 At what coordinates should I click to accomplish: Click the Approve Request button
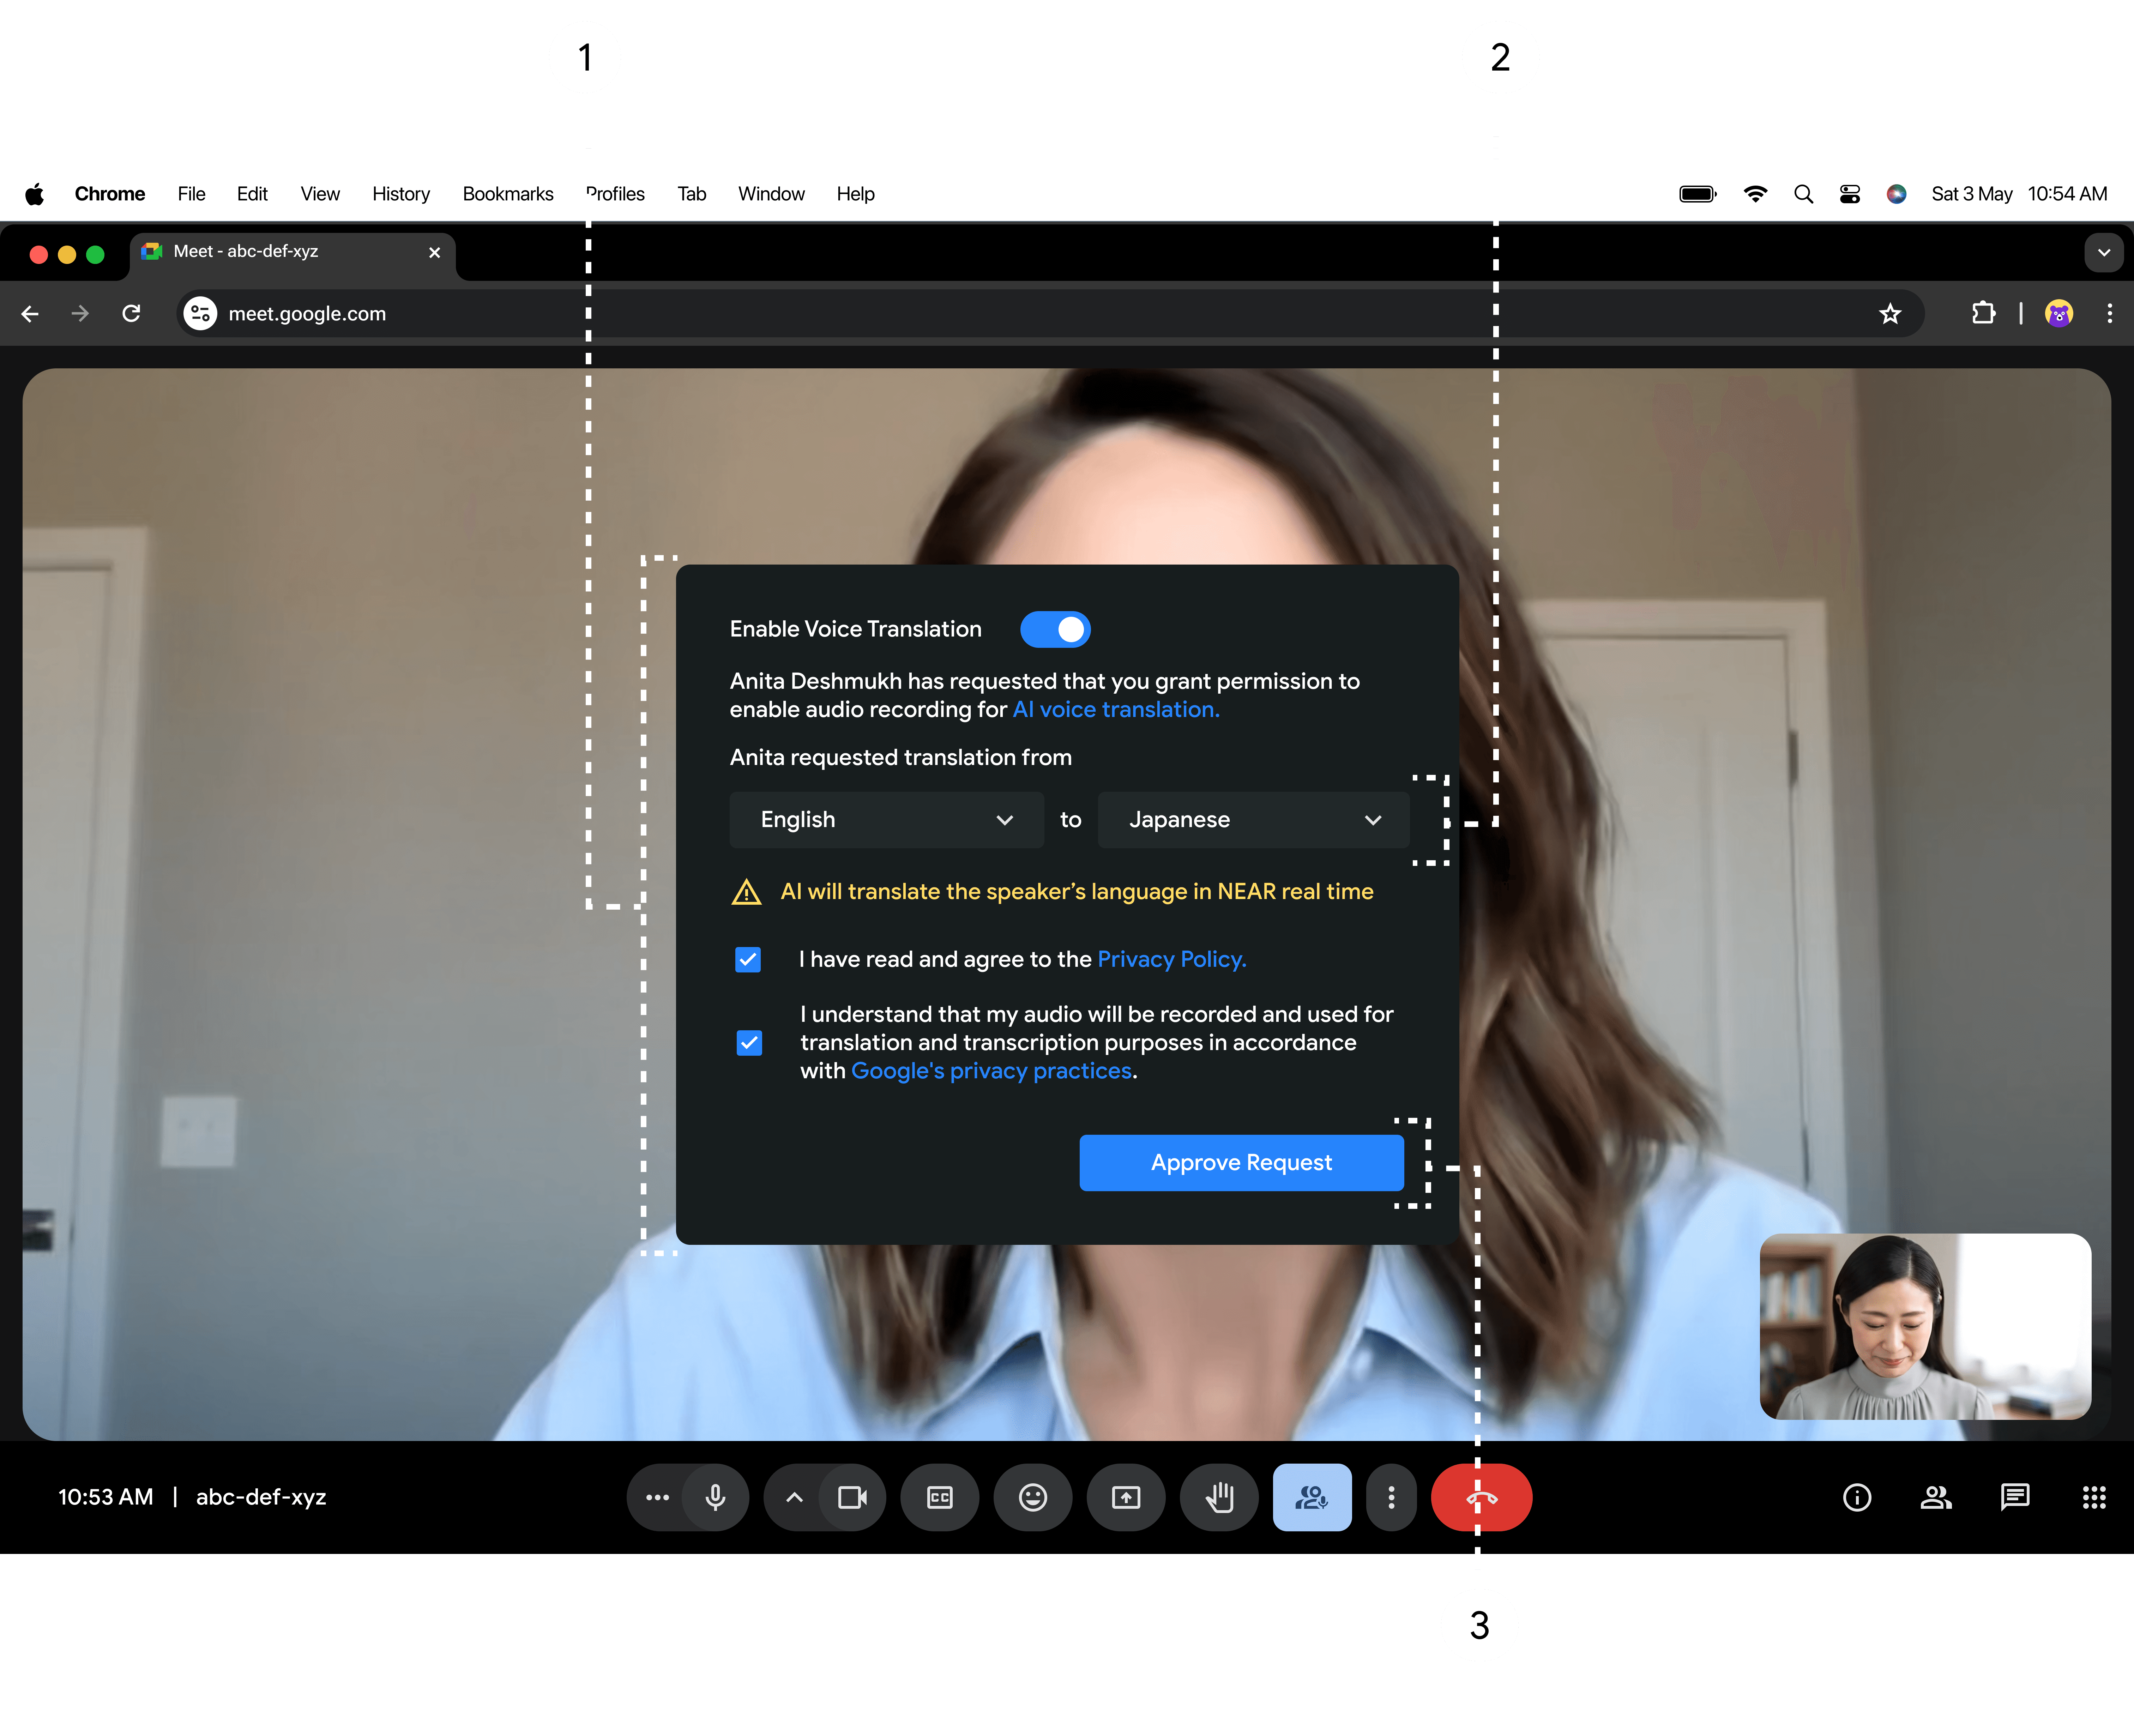(x=1241, y=1162)
